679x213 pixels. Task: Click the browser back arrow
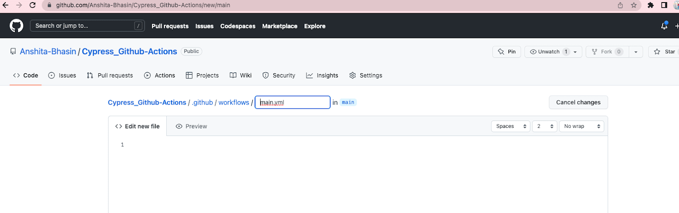click(x=6, y=5)
